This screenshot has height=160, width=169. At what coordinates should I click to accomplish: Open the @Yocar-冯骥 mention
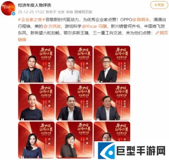point(94,26)
